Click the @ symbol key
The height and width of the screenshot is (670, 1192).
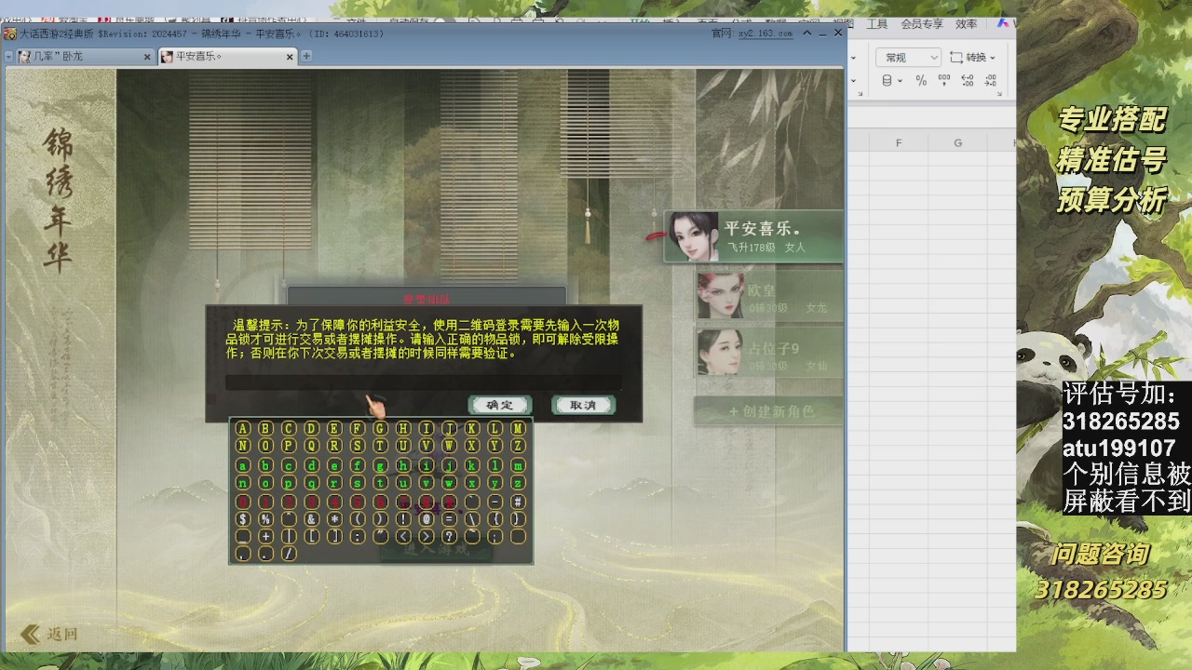(427, 519)
